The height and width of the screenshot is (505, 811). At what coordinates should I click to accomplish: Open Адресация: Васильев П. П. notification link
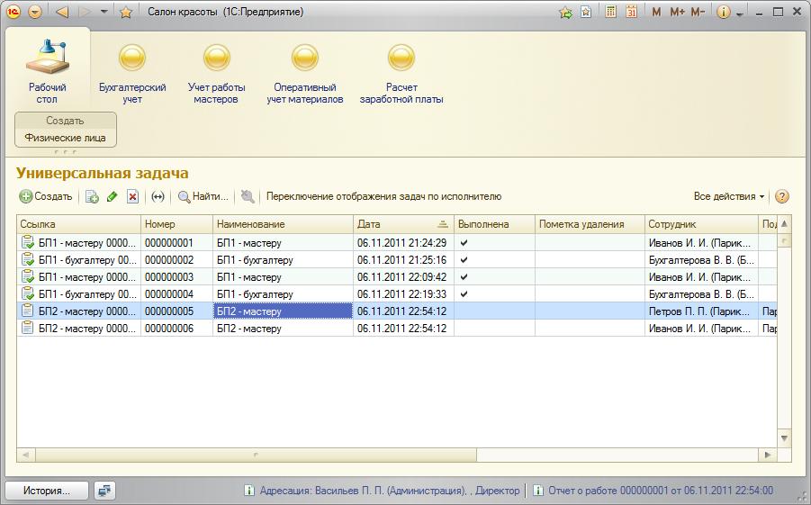pos(390,491)
